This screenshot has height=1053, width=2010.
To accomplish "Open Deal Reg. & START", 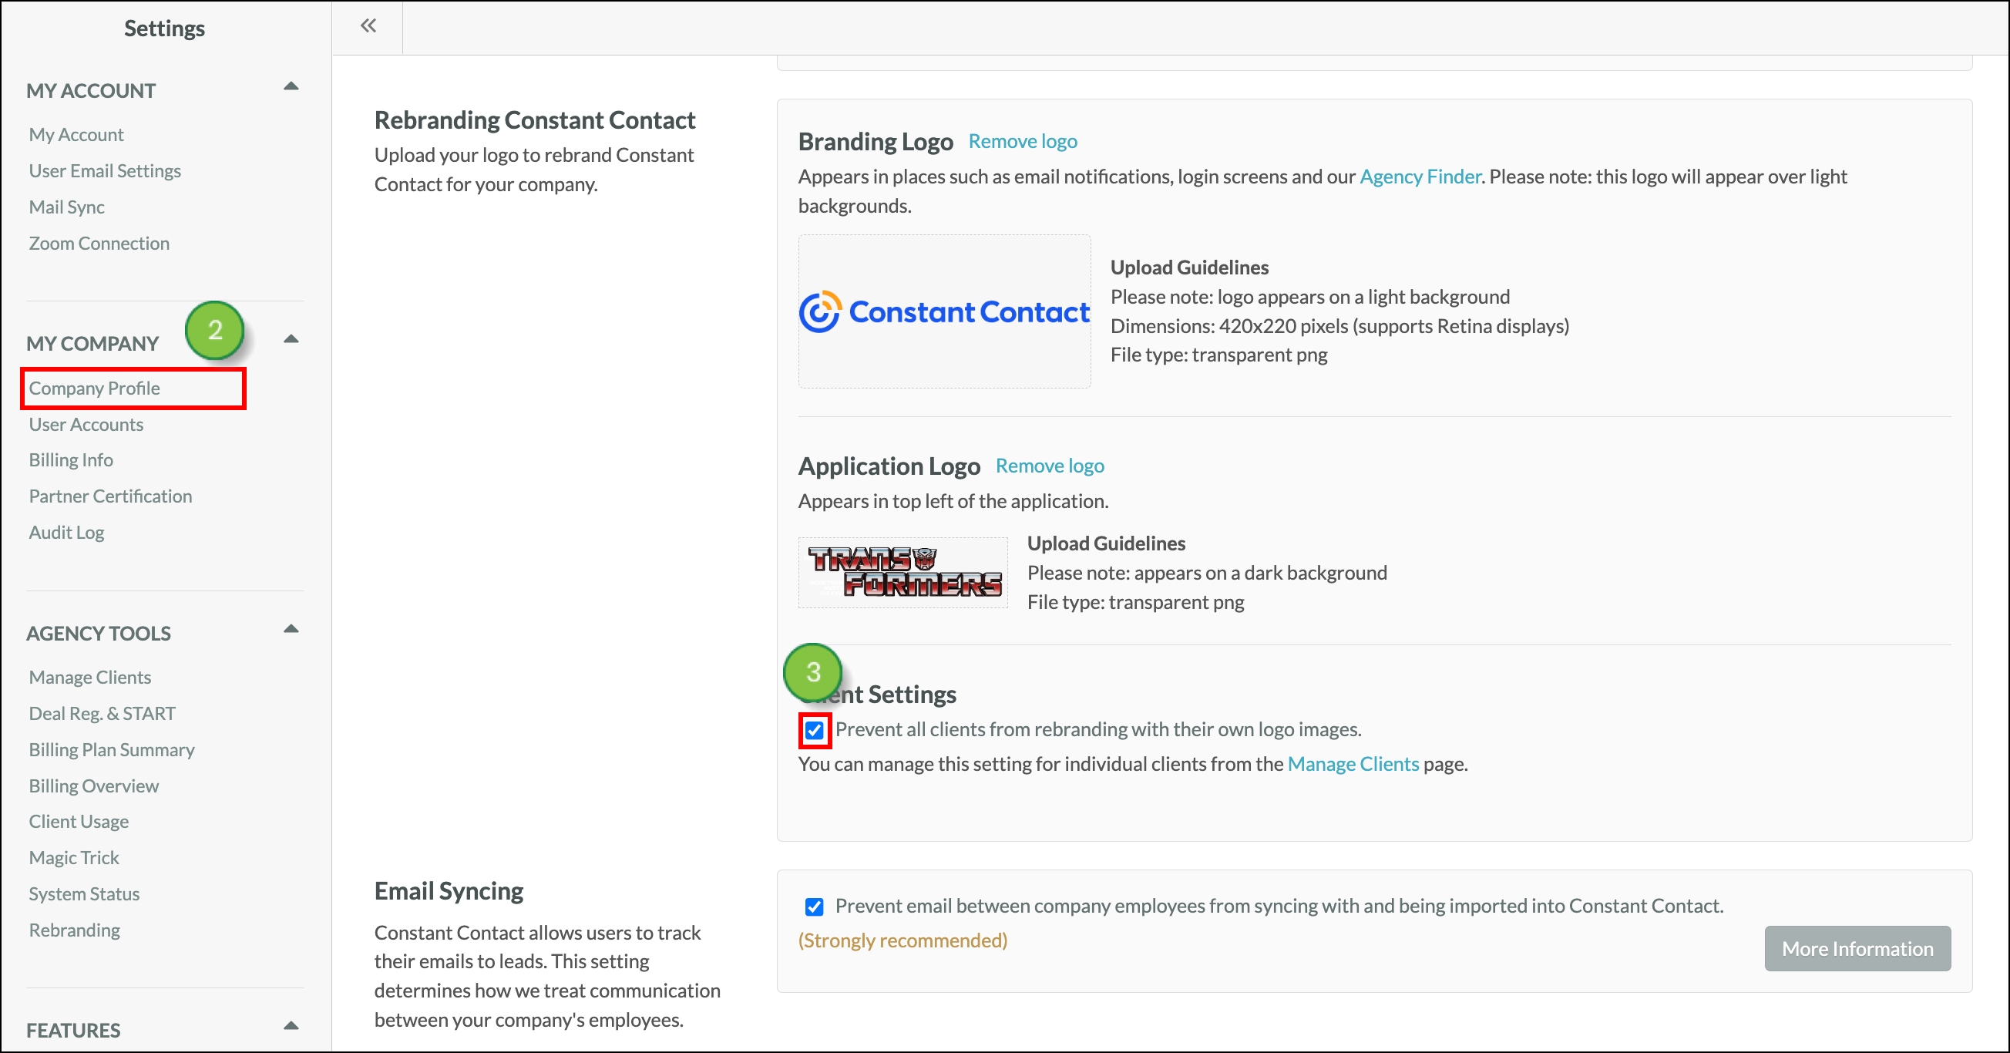I will (103, 713).
